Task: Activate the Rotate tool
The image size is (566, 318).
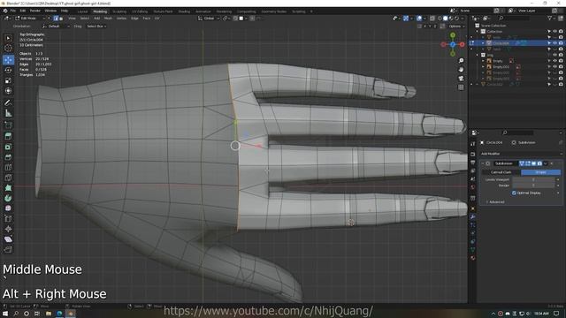Action: click(8, 70)
